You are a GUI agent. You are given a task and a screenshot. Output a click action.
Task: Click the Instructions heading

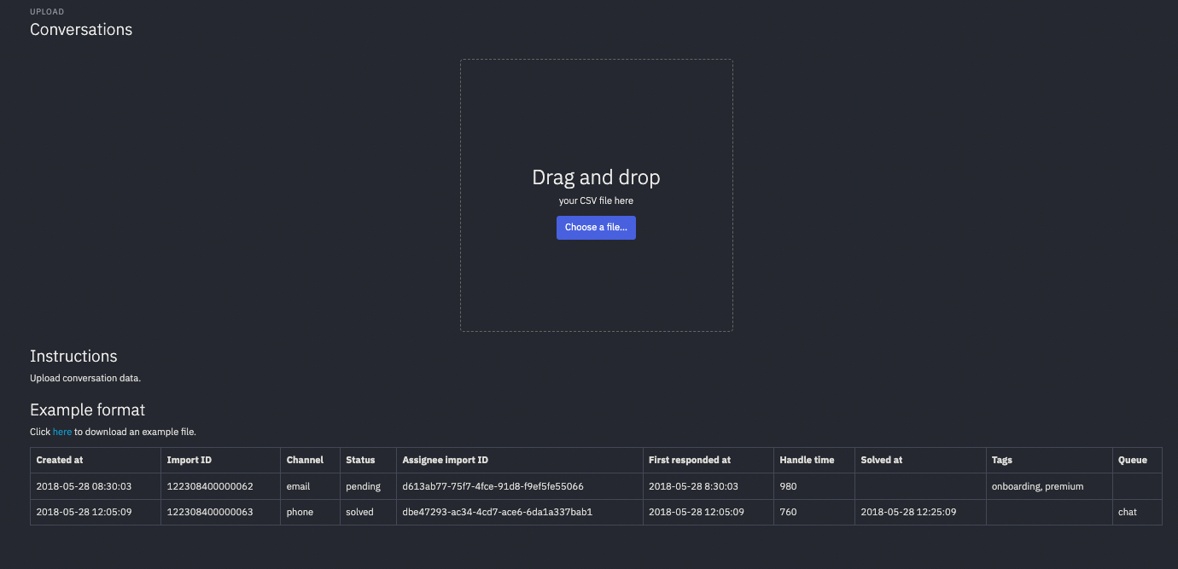click(x=73, y=357)
